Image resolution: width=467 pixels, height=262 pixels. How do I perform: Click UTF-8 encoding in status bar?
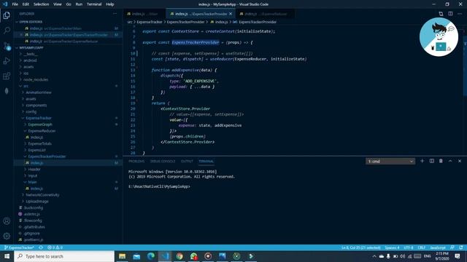tap(409, 247)
